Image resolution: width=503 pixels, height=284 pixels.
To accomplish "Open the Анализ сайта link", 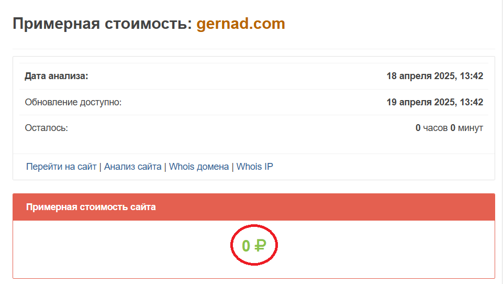I will (132, 167).
